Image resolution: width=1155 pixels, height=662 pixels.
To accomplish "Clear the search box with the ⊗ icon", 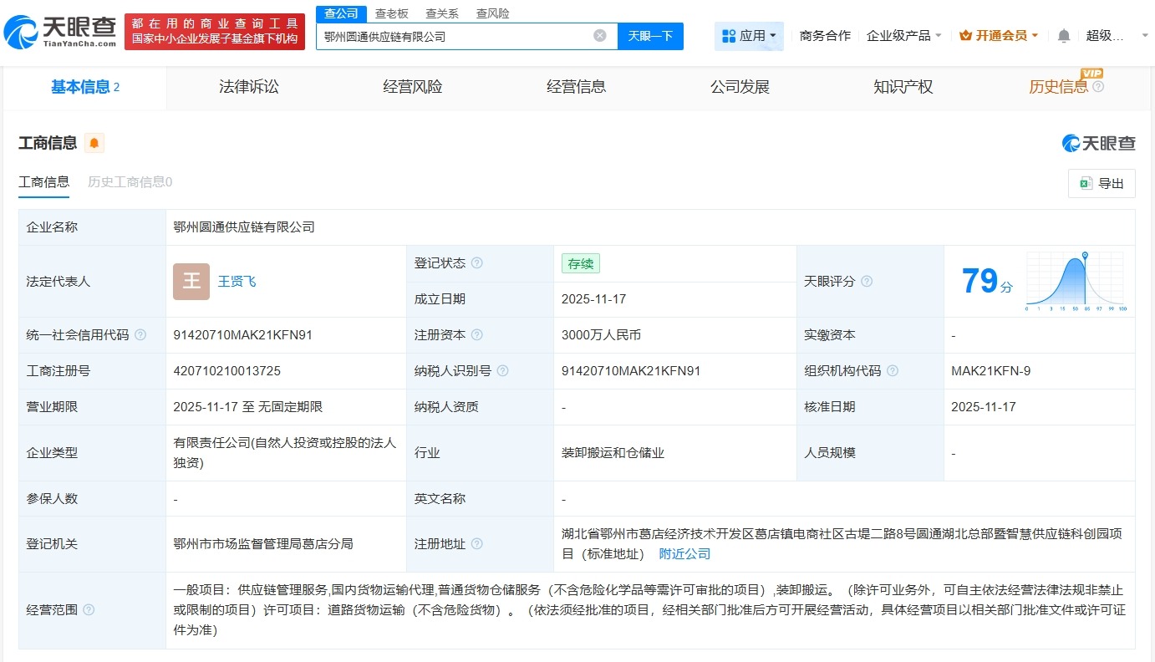I will point(598,35).
